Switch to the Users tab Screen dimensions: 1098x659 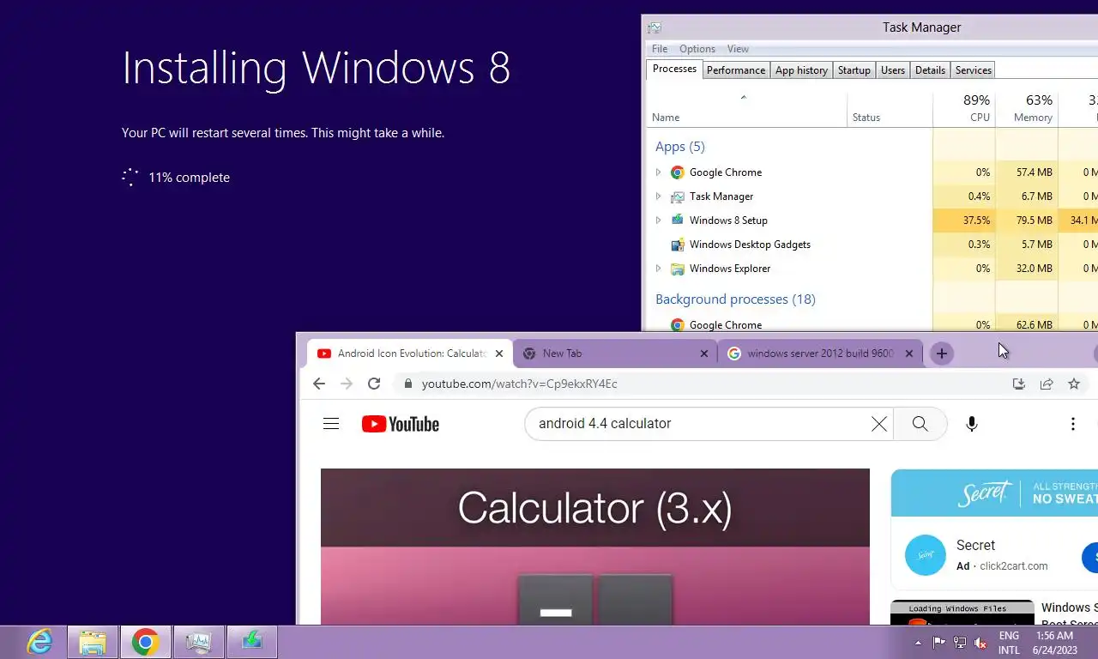[x=892, y=70]
